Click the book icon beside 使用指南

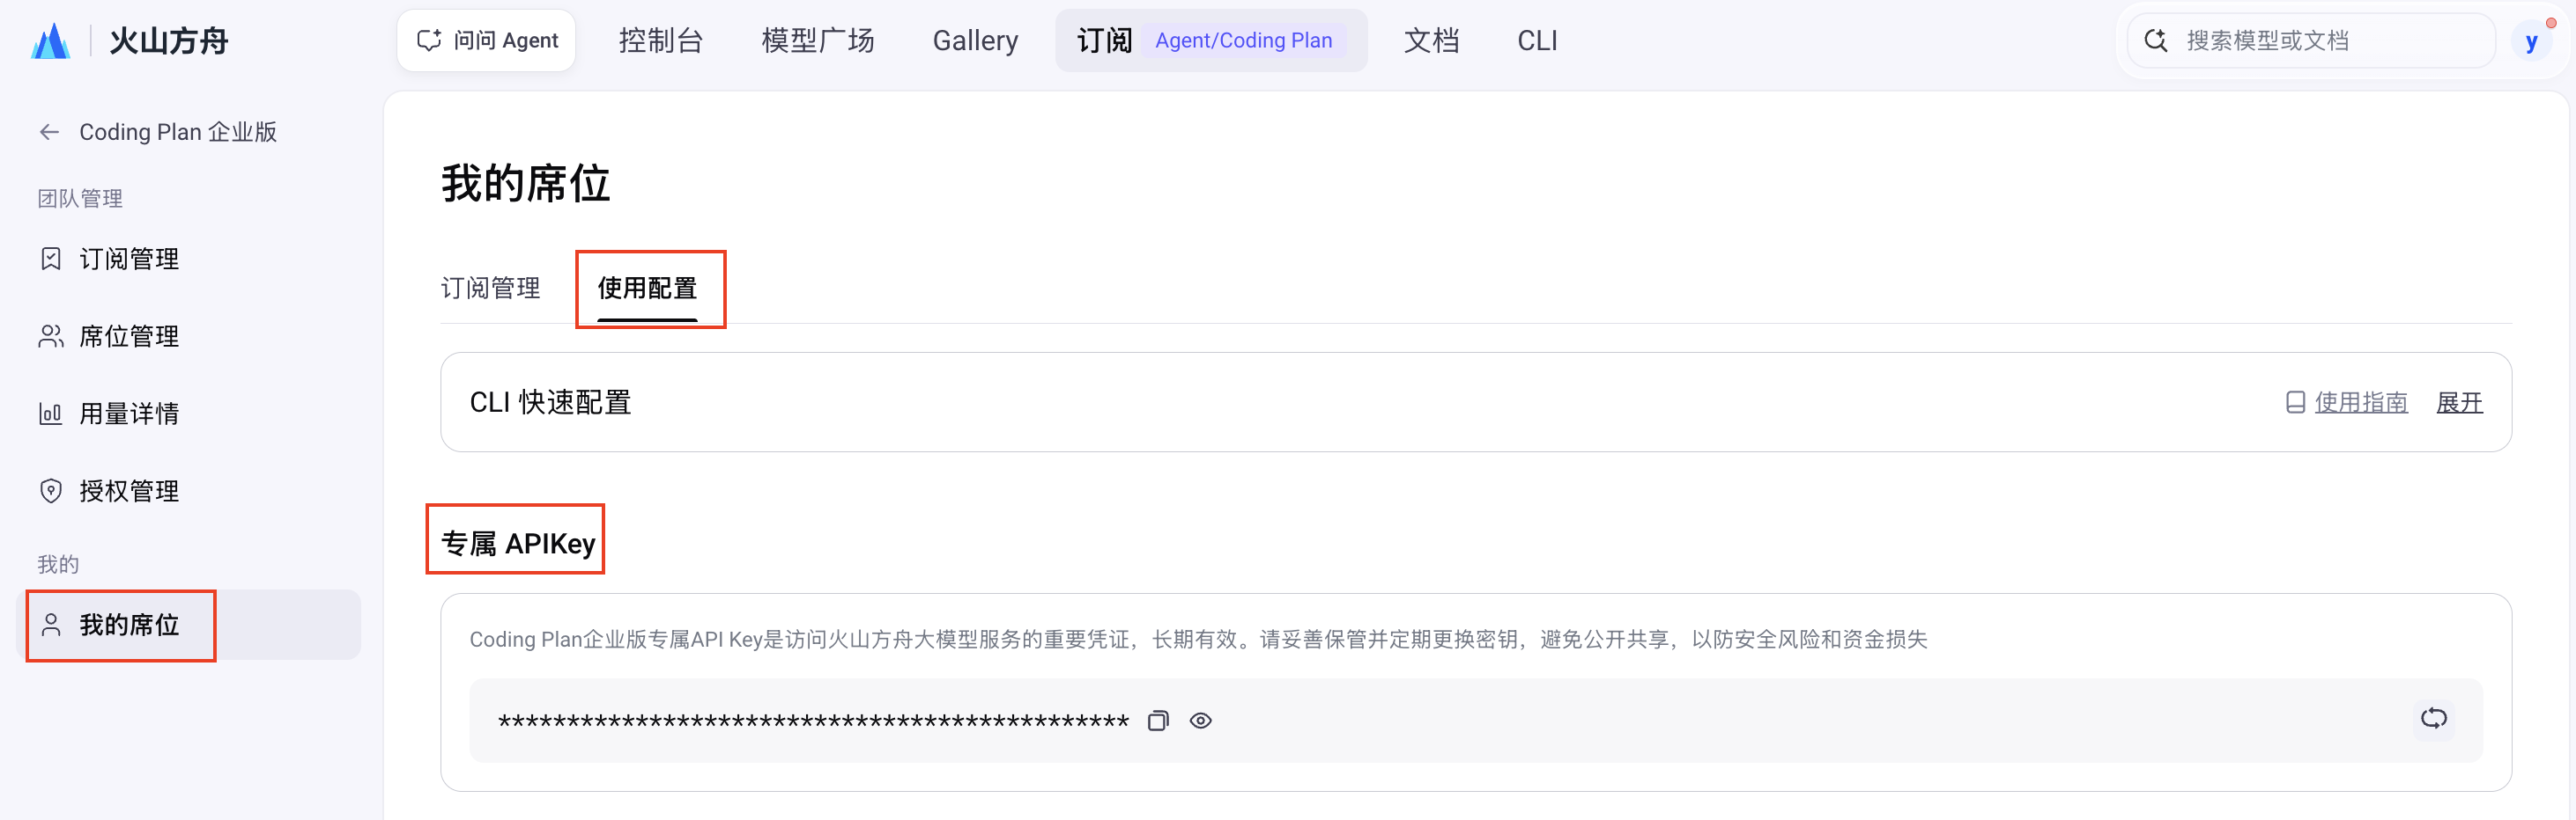(2296, 402)
